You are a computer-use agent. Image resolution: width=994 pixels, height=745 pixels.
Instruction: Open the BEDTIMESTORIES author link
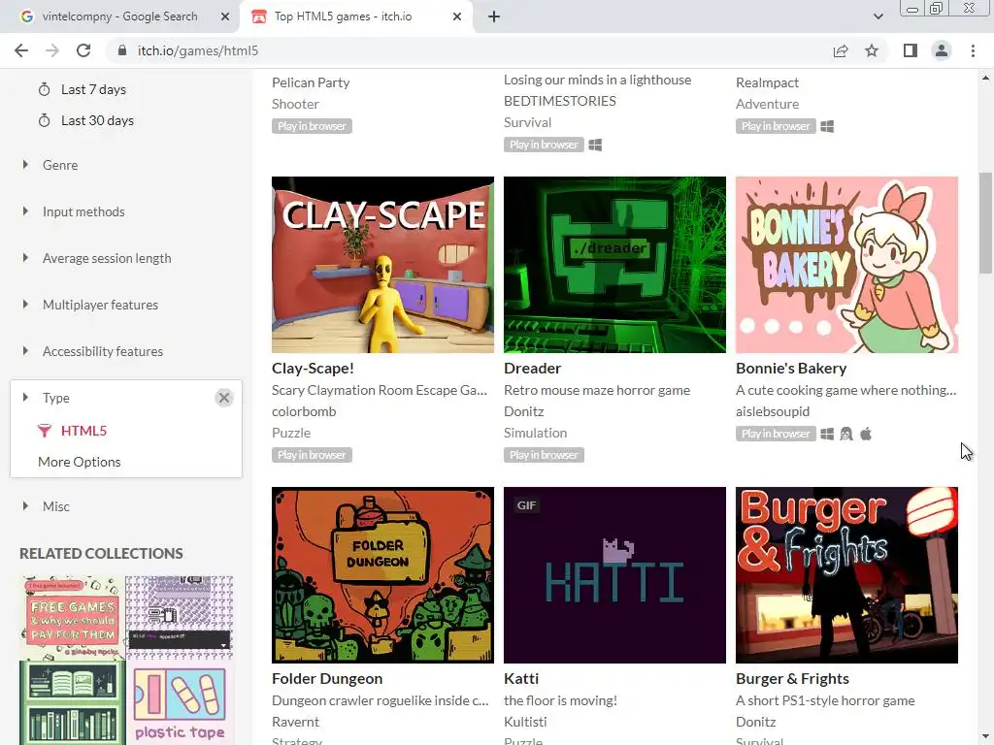click(560, 101)
